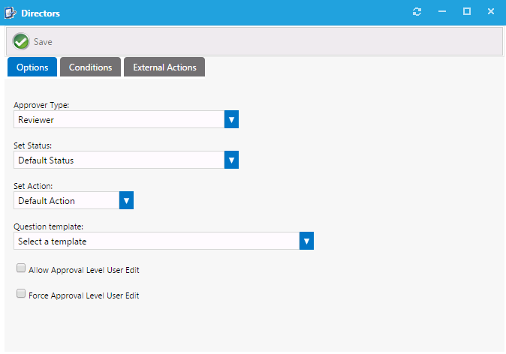The width and height of the screenshot is (506, 354).
Task: Click the Default Action field
Action: (x=66, y=200)
